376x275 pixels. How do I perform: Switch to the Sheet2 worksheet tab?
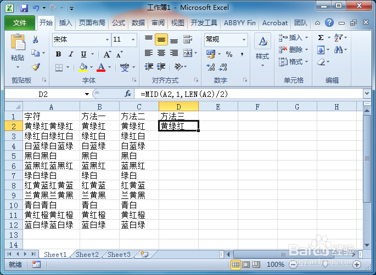coord(87,254)
